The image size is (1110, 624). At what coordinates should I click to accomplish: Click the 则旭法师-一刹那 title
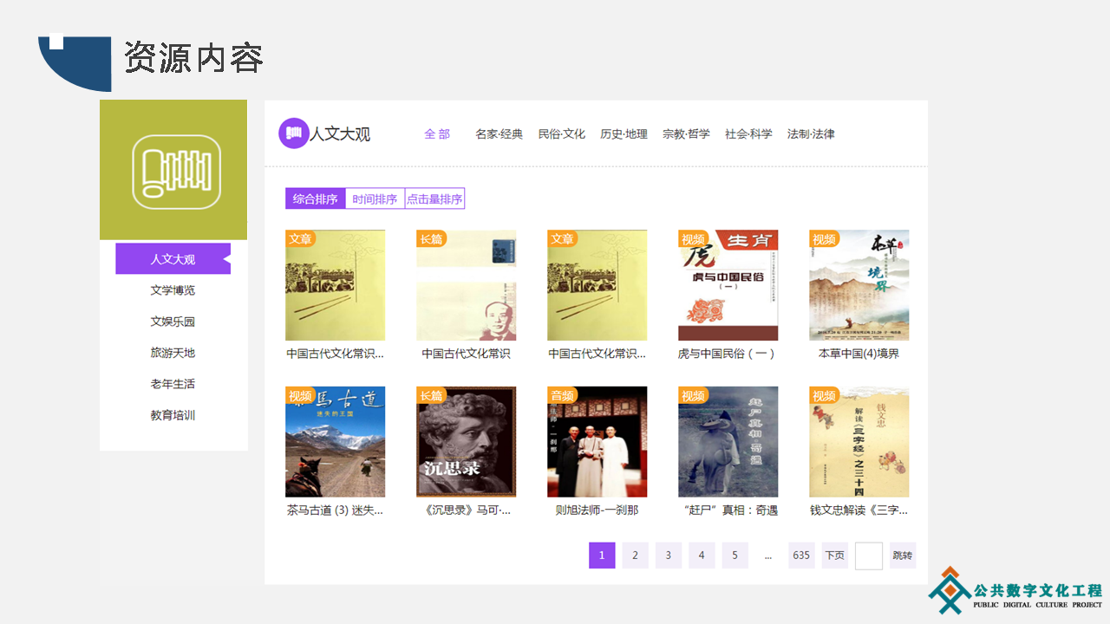tap(597, 510)
